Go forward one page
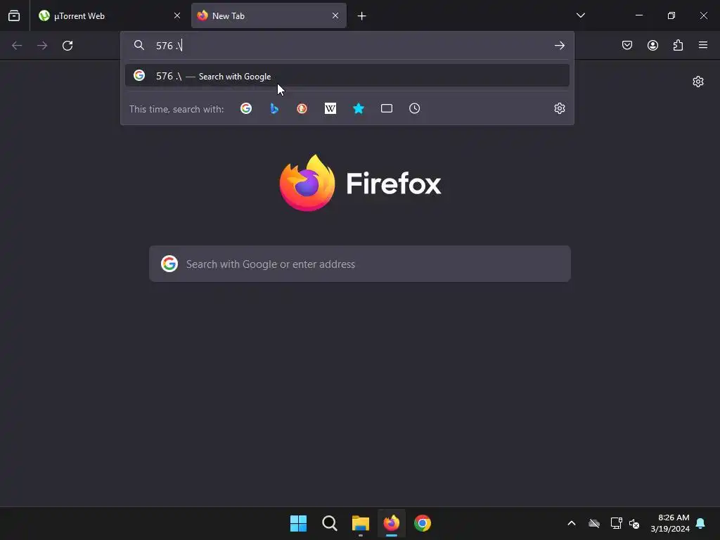 tap(42, 46)
